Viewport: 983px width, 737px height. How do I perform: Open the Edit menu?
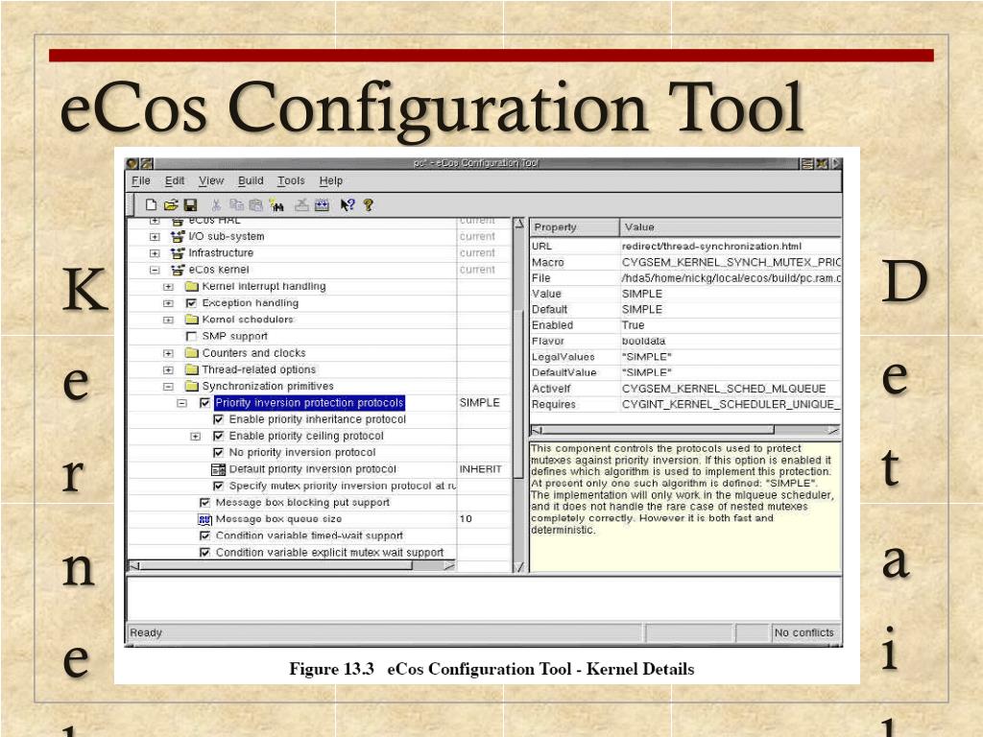[x=175, y=181]
